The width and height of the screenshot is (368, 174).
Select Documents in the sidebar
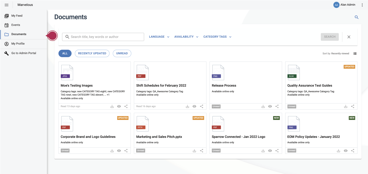[24, 34]
